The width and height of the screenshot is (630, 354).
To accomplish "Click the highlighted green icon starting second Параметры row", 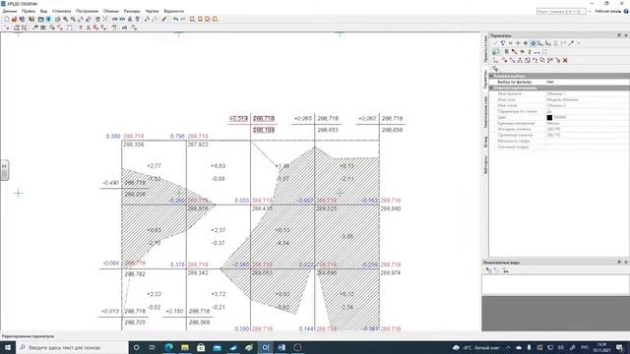I will (x=496, y=52).
